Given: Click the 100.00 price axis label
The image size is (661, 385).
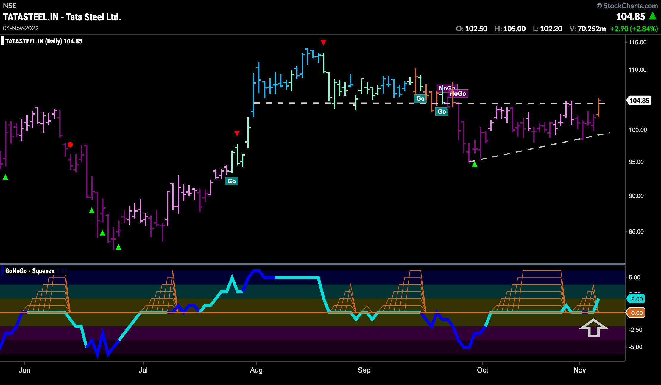Looking at the screenshot, I should click(638, 130).
